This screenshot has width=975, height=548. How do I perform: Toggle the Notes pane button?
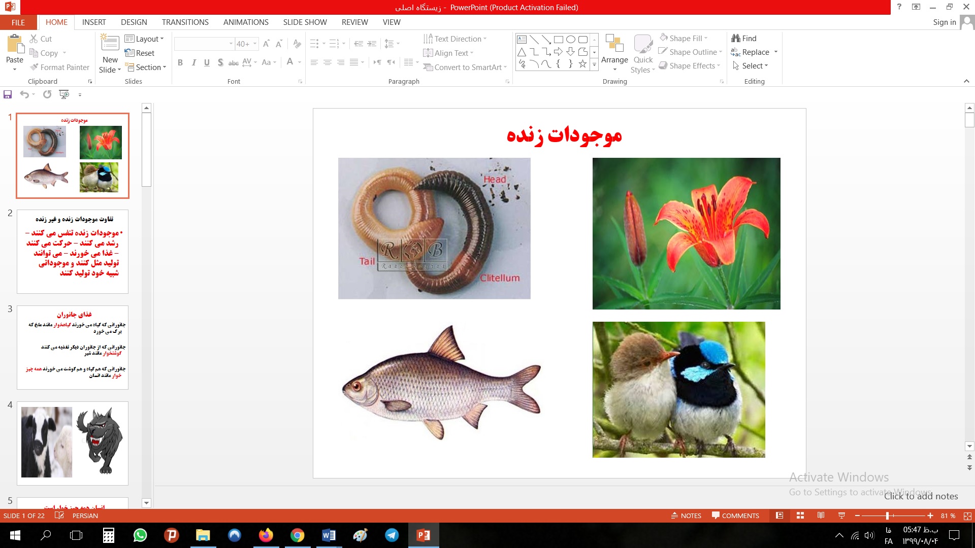point(686,516)
